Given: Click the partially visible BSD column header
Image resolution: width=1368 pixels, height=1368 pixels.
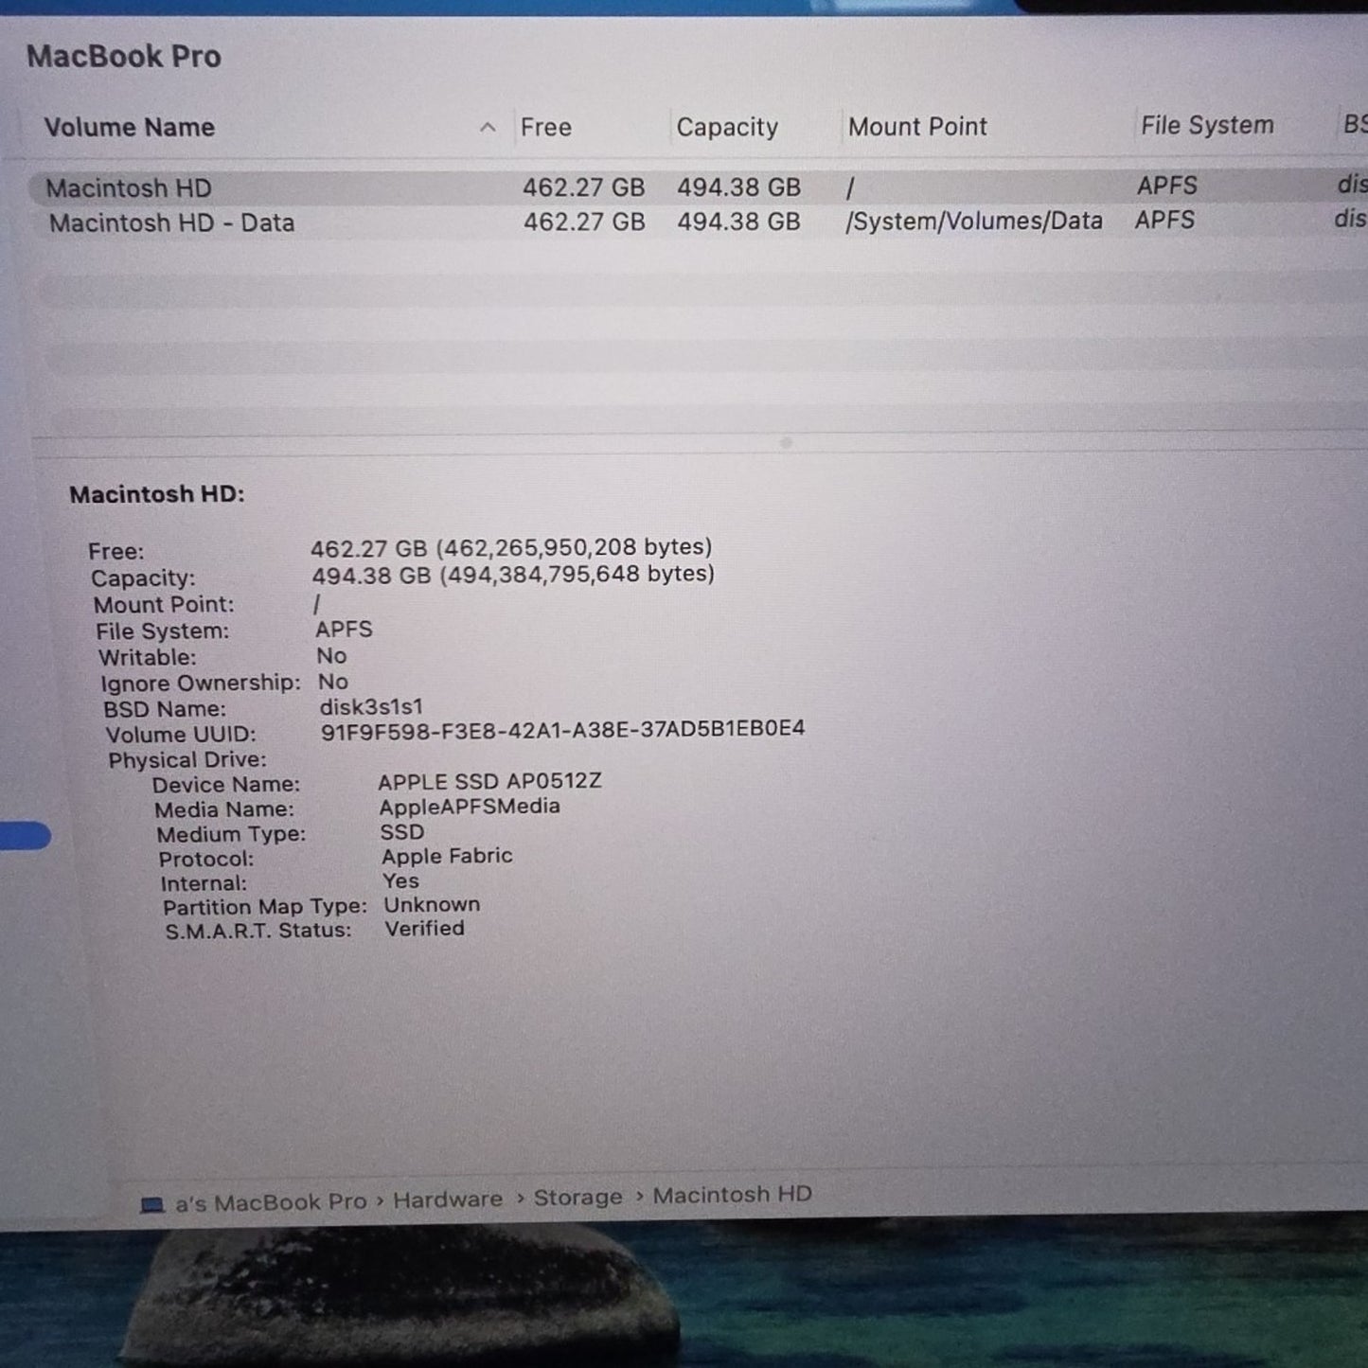Looking at the screenshot, I should pyautogui.click(x=1353, y=124).
